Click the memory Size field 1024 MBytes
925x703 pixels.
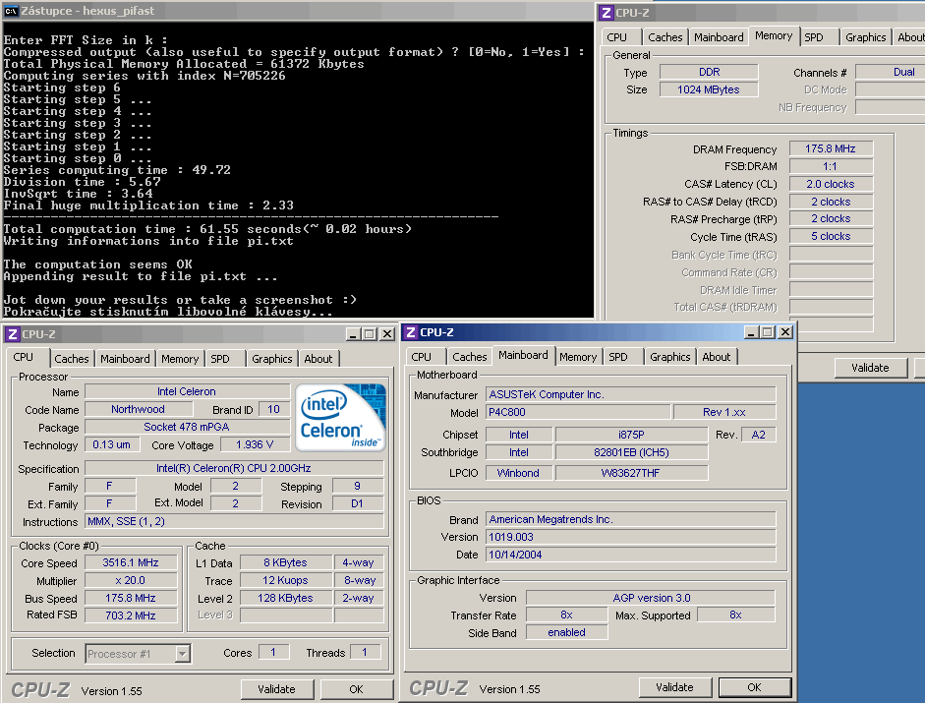(x=709, y=89)
